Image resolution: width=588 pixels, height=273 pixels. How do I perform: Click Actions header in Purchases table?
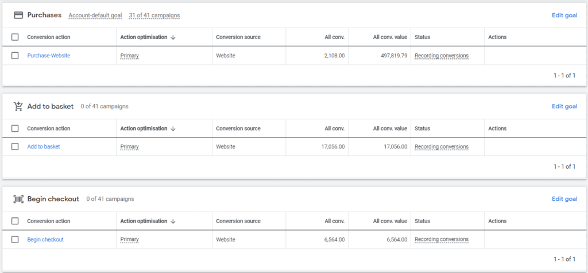coord(497,37)
